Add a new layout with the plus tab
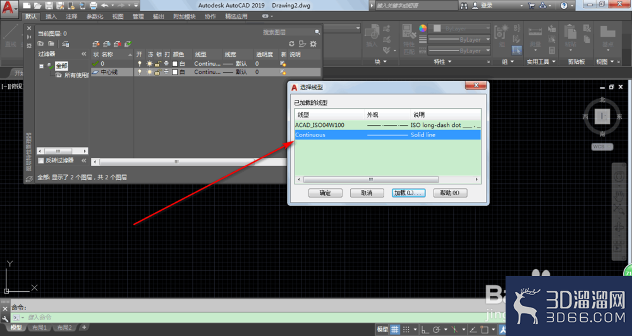 84,328
